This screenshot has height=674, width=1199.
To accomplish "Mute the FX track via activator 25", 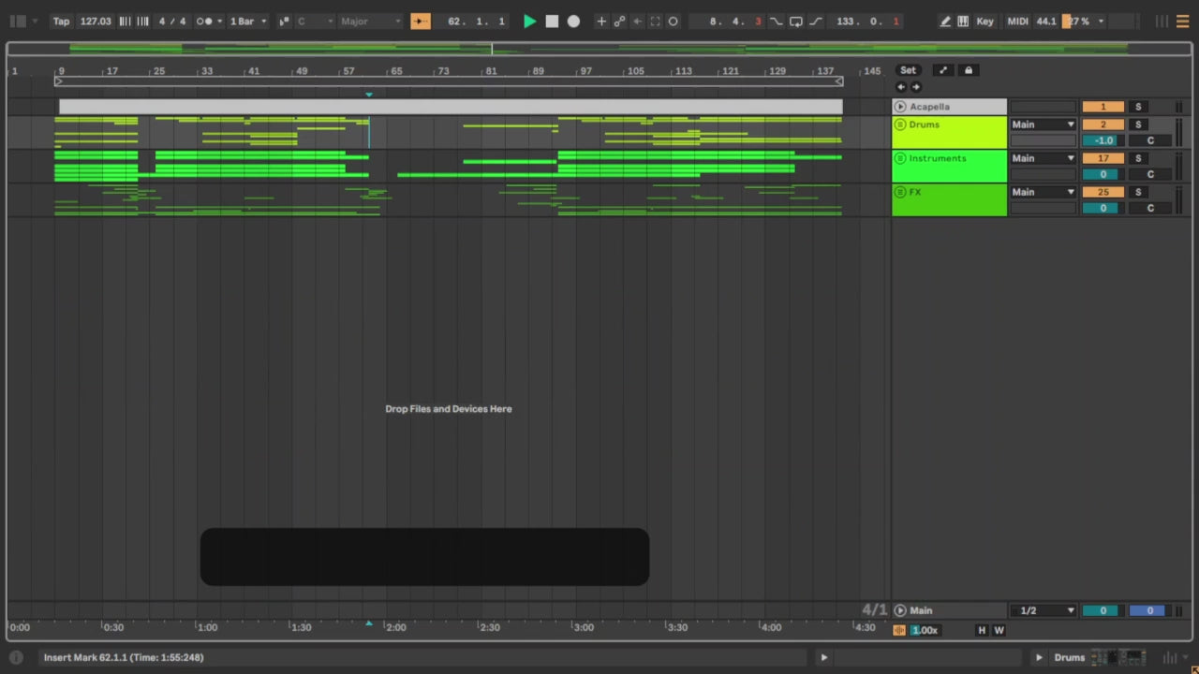I will pyautogui.click(x=1103, y=192).
